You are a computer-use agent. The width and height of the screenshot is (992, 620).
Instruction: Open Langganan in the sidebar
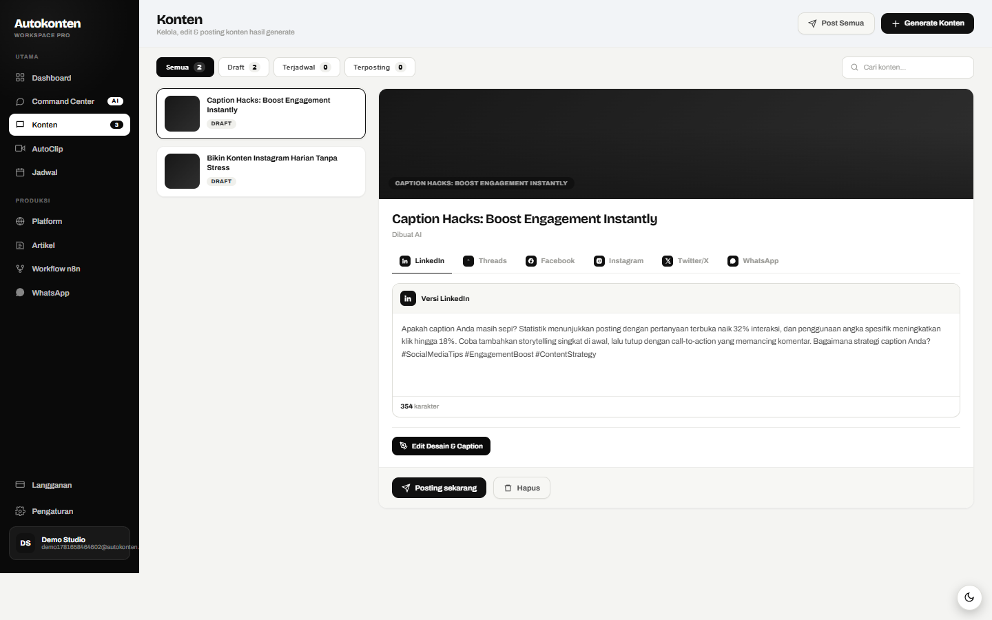(x=69, y=485)
